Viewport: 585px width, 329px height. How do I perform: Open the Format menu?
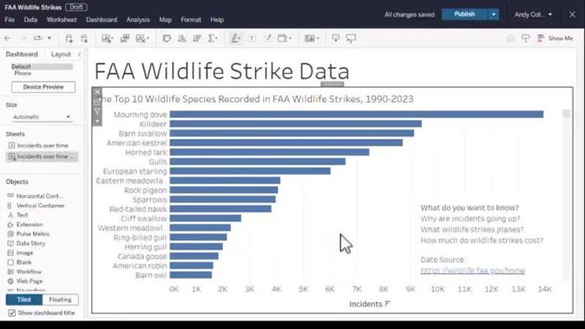(191, 20)
